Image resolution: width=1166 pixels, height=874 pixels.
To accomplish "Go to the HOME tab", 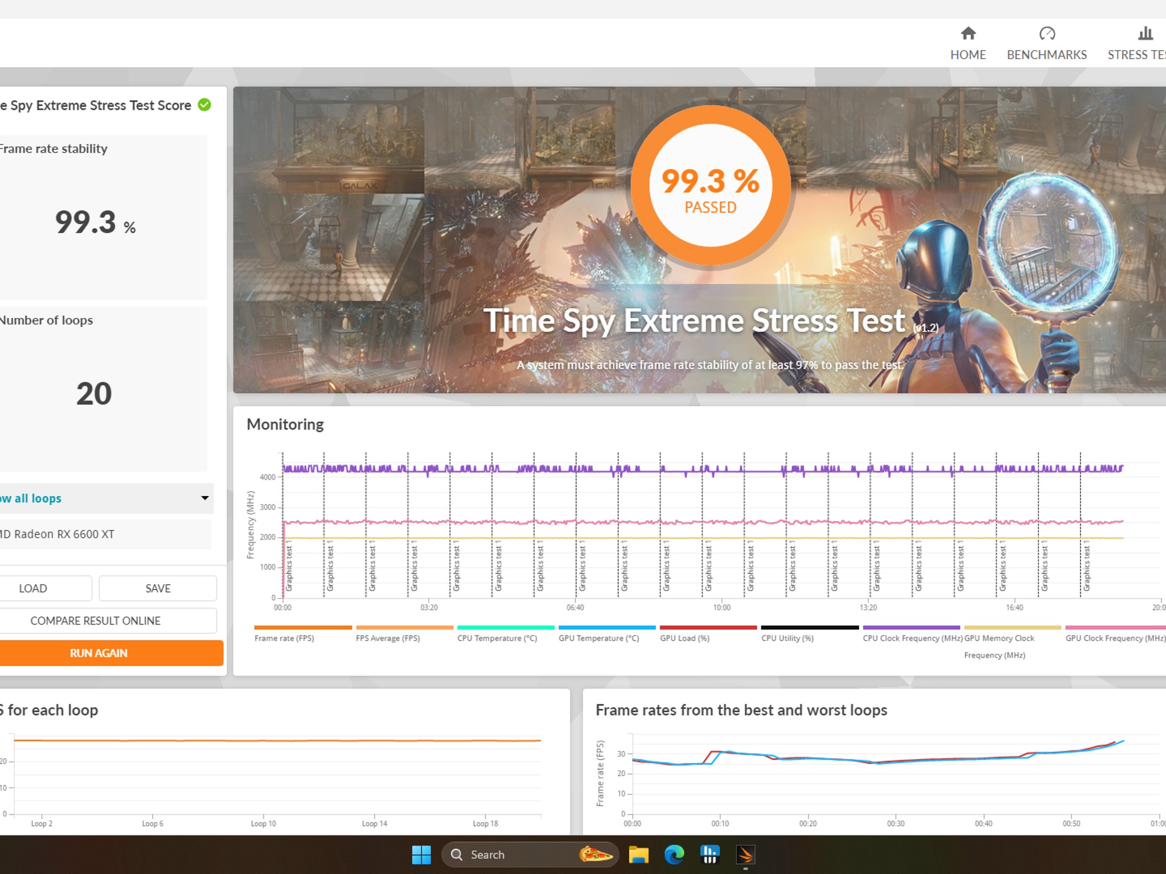I will pos(968,55).
